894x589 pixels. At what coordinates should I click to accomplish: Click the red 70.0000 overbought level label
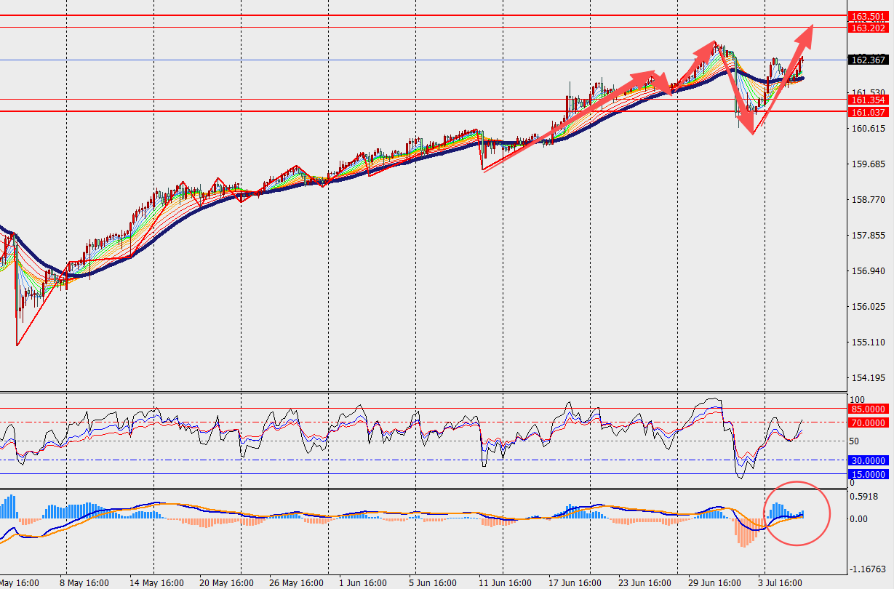[868, 422]
